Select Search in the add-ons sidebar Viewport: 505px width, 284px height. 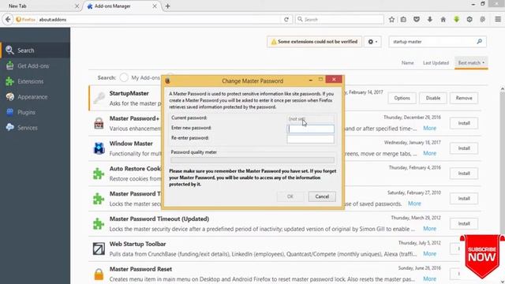35,50
